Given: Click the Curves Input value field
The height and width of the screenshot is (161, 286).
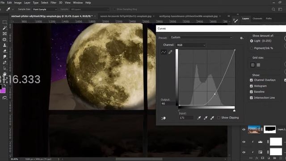Looking at the screenshot, I should [186, 118].
